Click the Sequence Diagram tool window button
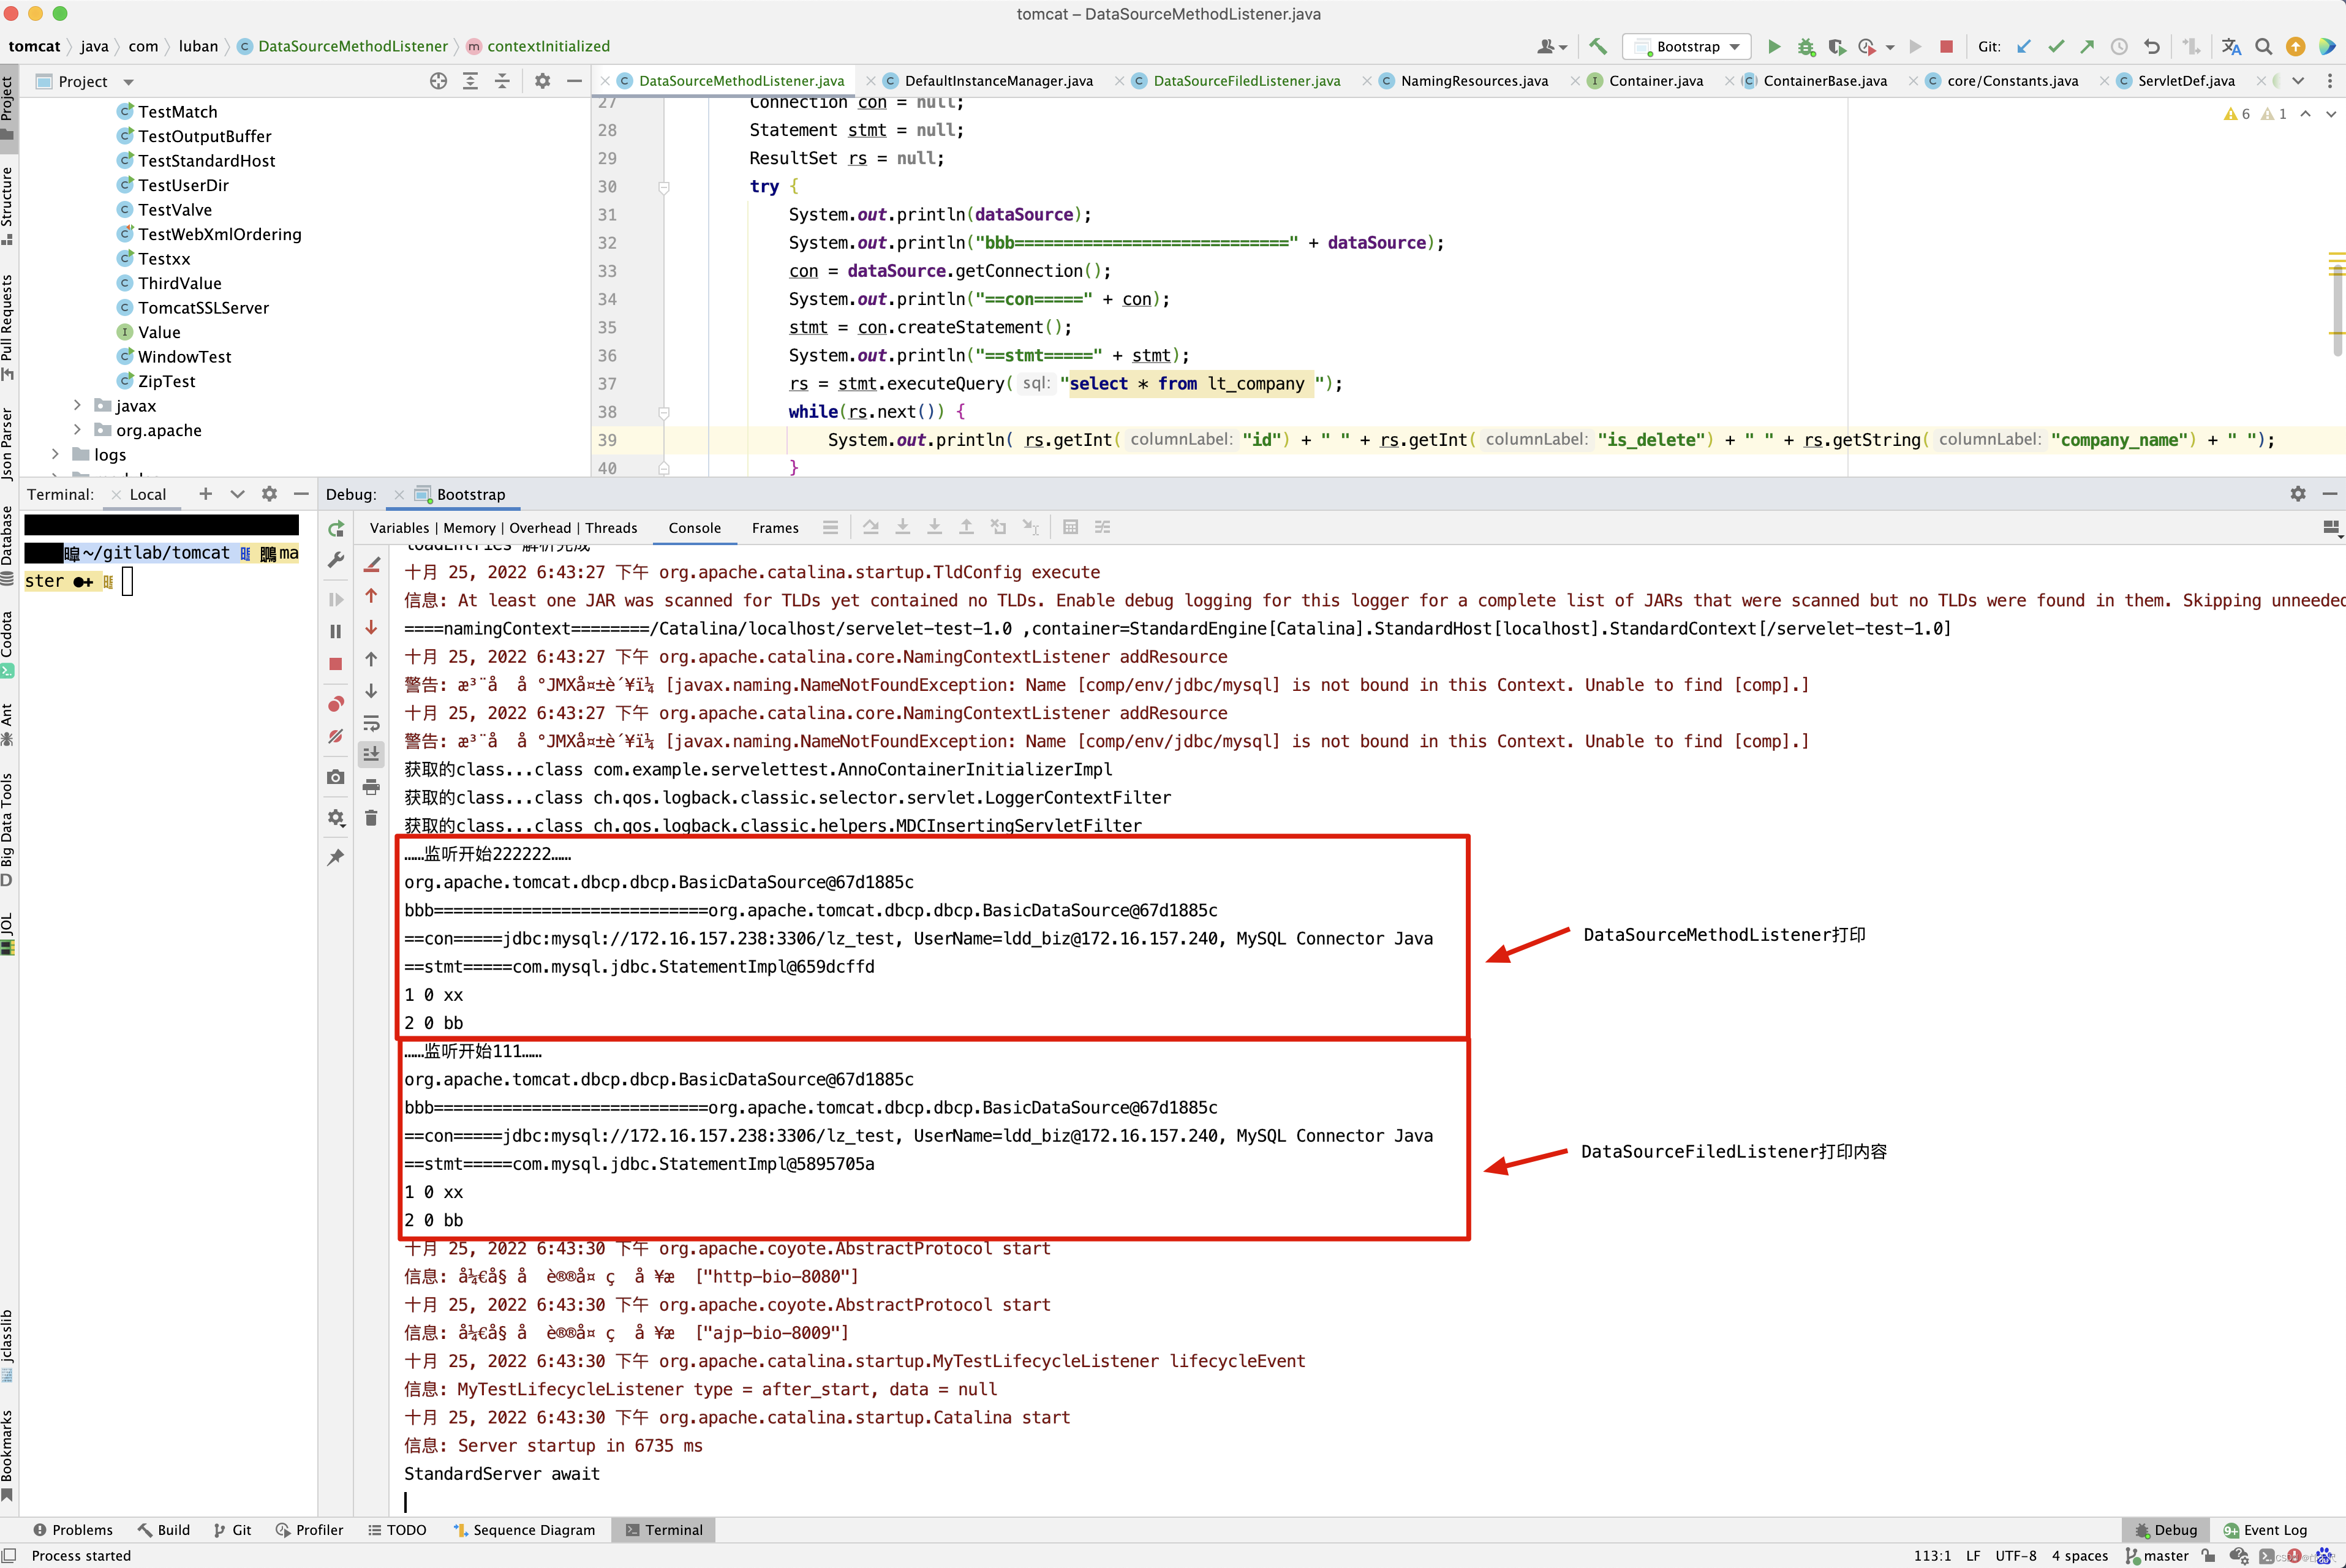Image resolution: width=2346 pixels, height=1568 pixels. point(524,1530)
